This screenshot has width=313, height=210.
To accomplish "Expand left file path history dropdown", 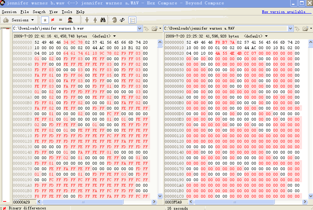I will click(x=139, y=29).
